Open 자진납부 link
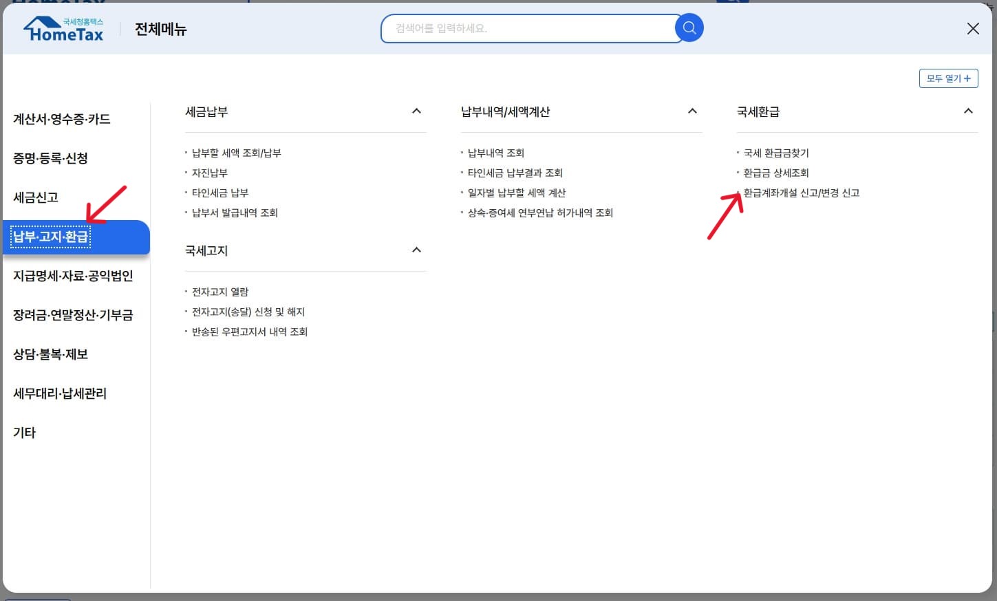 click(209, 173)
